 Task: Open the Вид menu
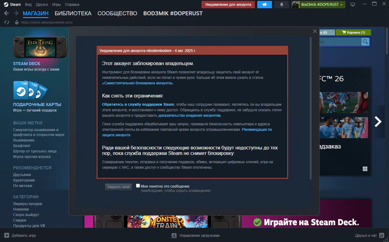click(x=28, y=5)
